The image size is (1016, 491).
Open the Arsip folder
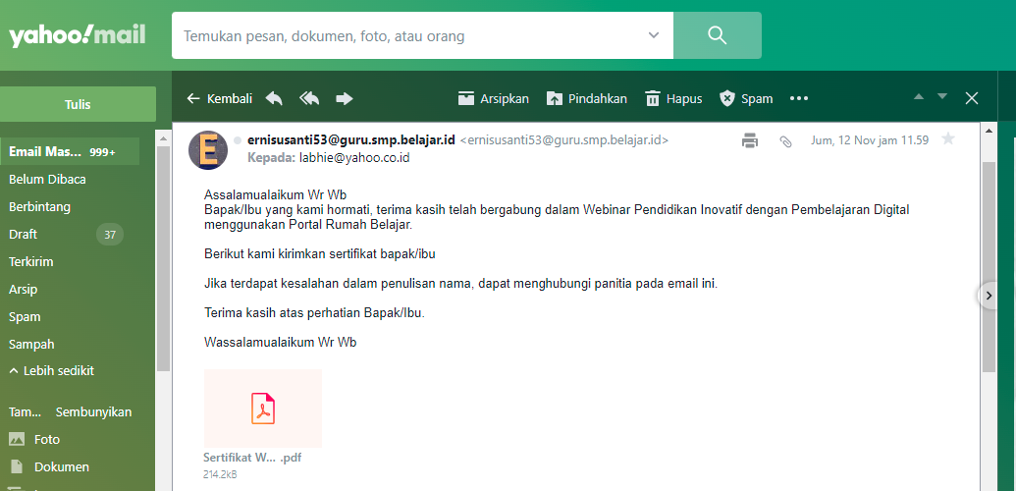click(23, 290)
